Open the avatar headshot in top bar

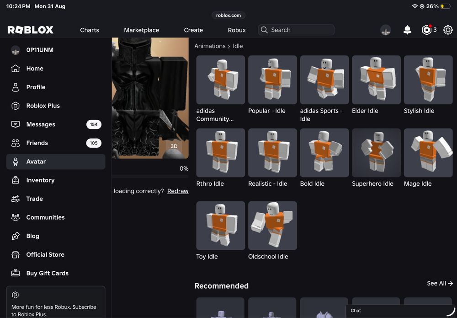tap(386, 30)
